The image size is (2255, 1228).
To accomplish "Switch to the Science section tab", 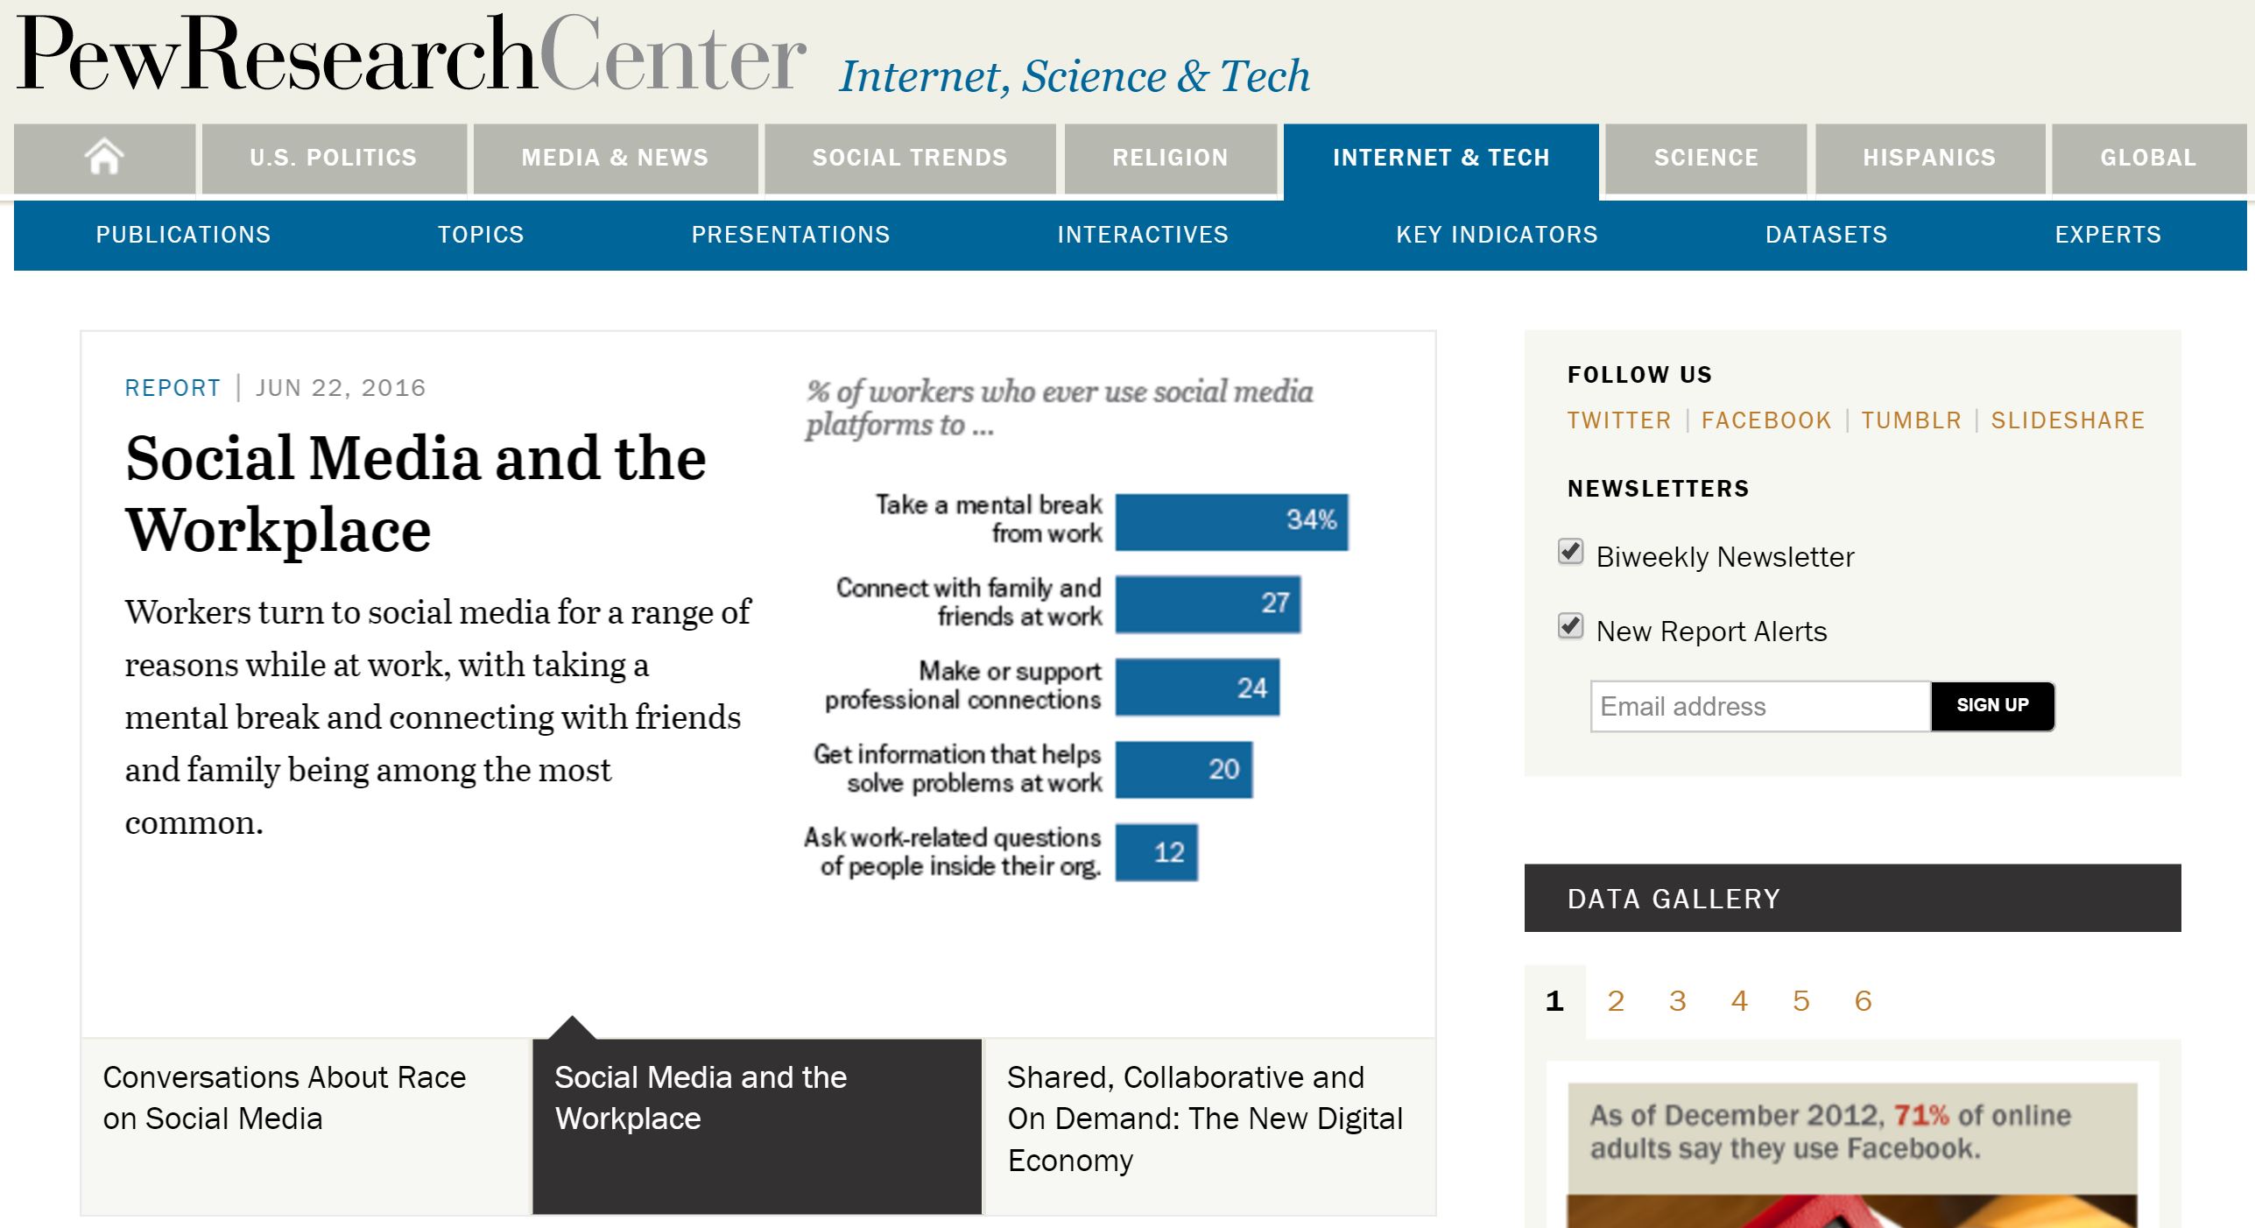I will pos(1705,159).
